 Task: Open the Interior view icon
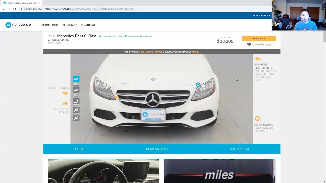76,101
